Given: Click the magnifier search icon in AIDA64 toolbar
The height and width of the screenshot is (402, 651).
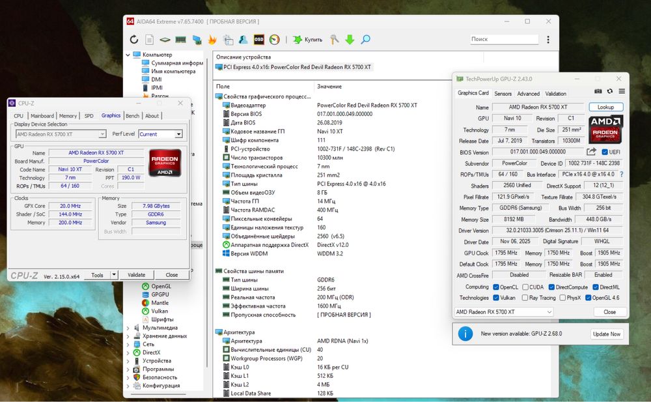Looking at the screenshot, I should [365, 40].
